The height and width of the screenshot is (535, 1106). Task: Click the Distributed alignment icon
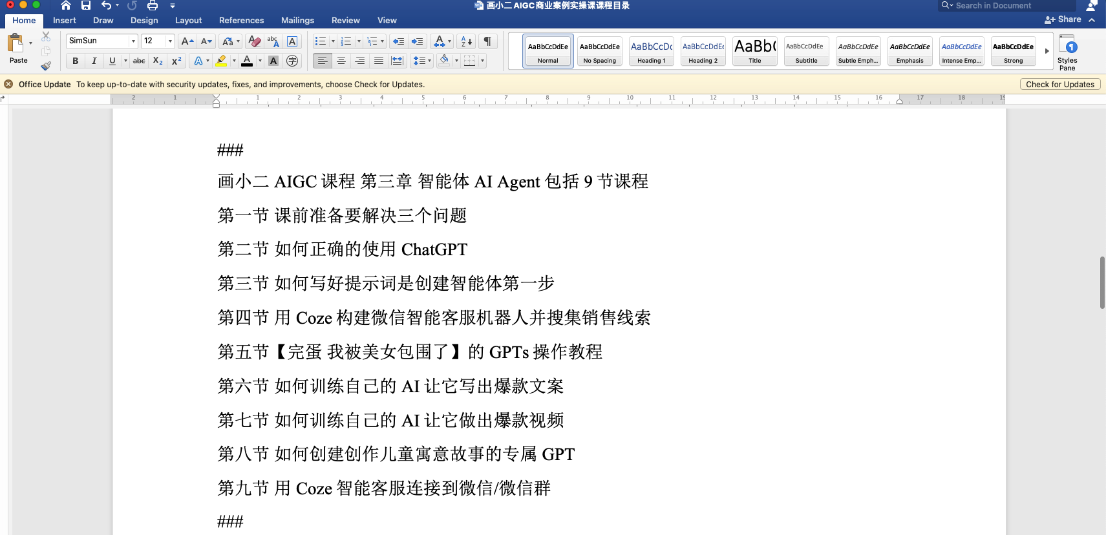click(x=398, y=61)
